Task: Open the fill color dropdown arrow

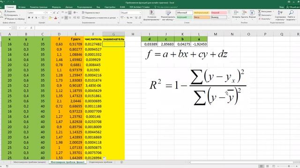Action: [52, 18]
